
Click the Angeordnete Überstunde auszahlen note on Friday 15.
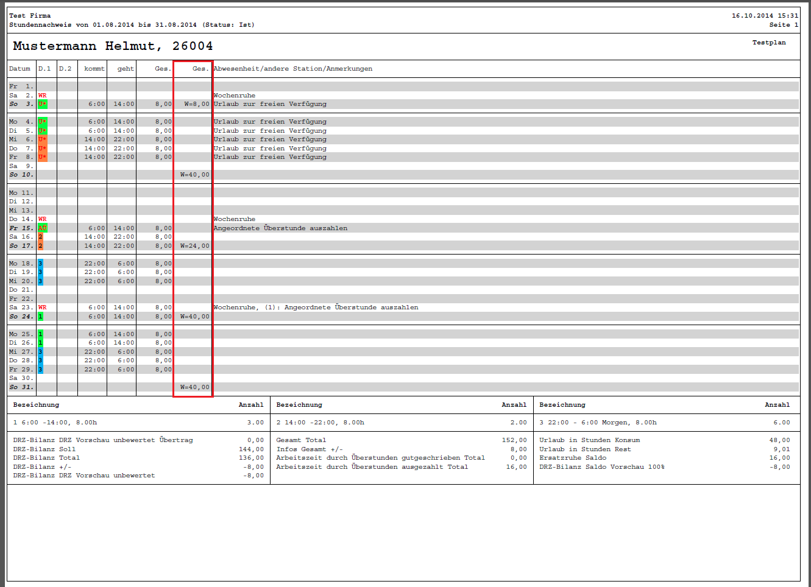coord(280,228)
